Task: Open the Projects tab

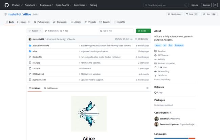Action: (90, 22)
